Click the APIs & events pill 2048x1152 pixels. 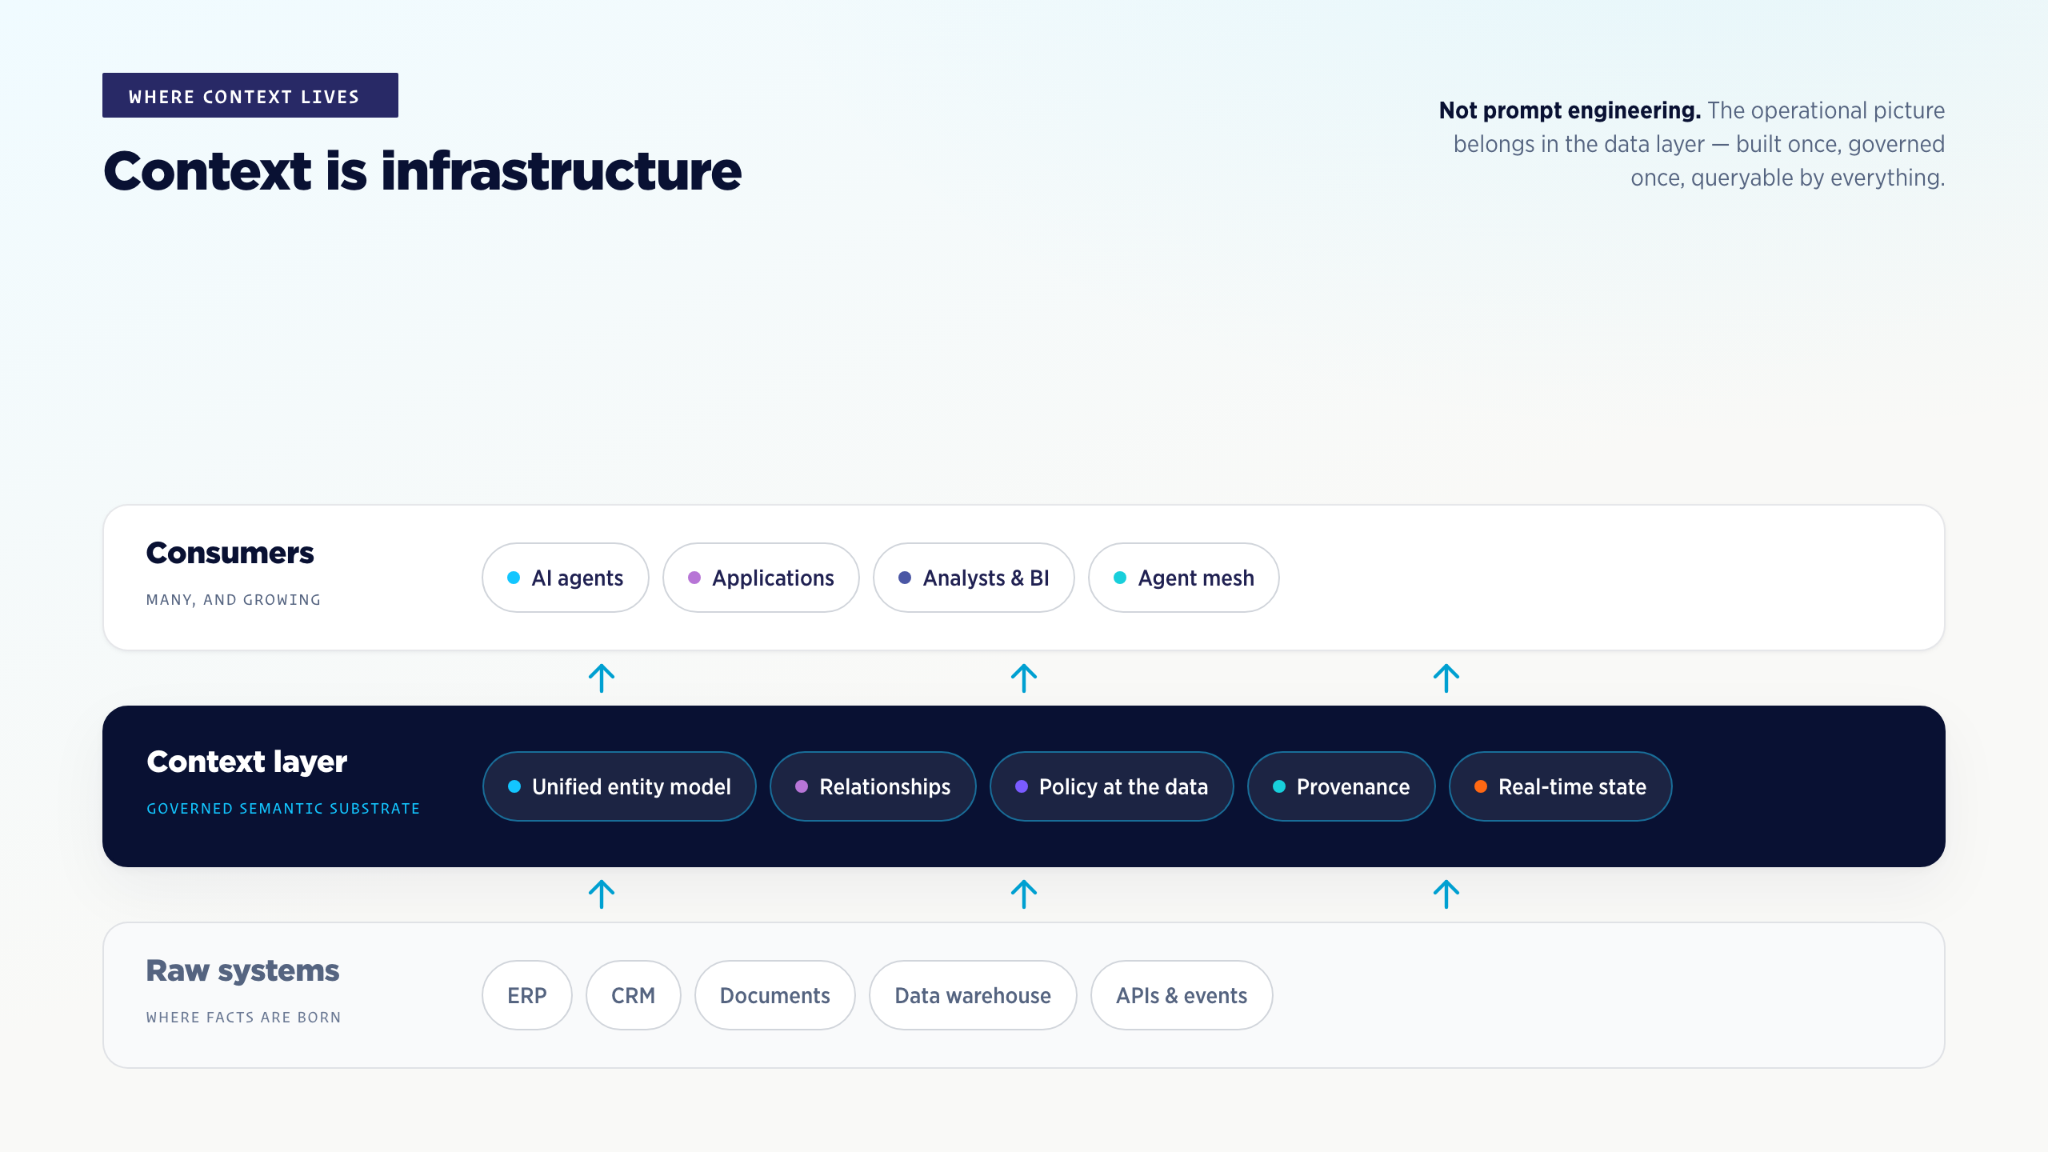[x=1182, y=995]
